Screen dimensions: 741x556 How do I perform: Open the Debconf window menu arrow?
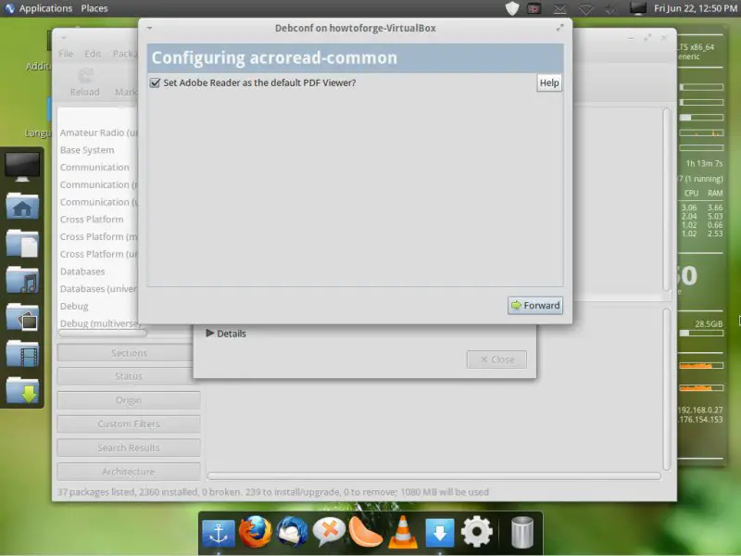point(149,28)
